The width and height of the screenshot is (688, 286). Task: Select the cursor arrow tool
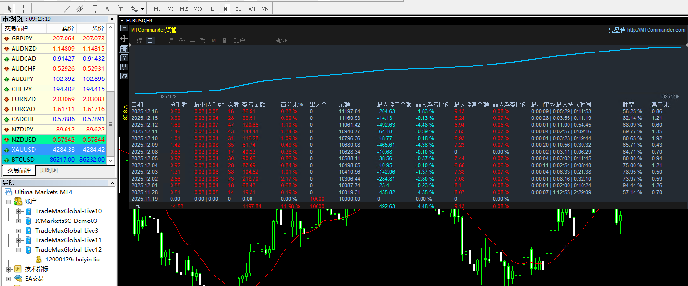(x=9, y=9)
